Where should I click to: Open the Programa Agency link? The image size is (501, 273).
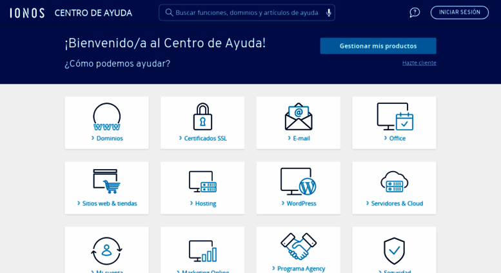pyautogui.click(x=299, y=268)
